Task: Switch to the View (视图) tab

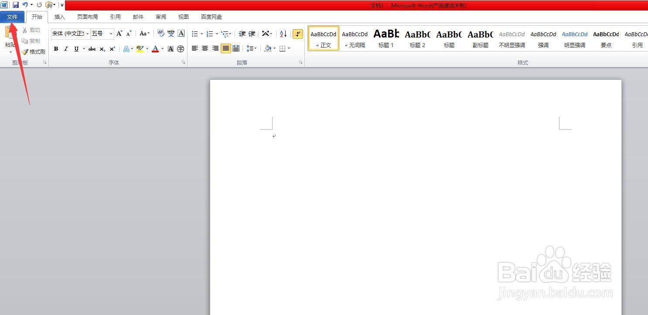Action: pyautogui.click(x=184, y=17)
